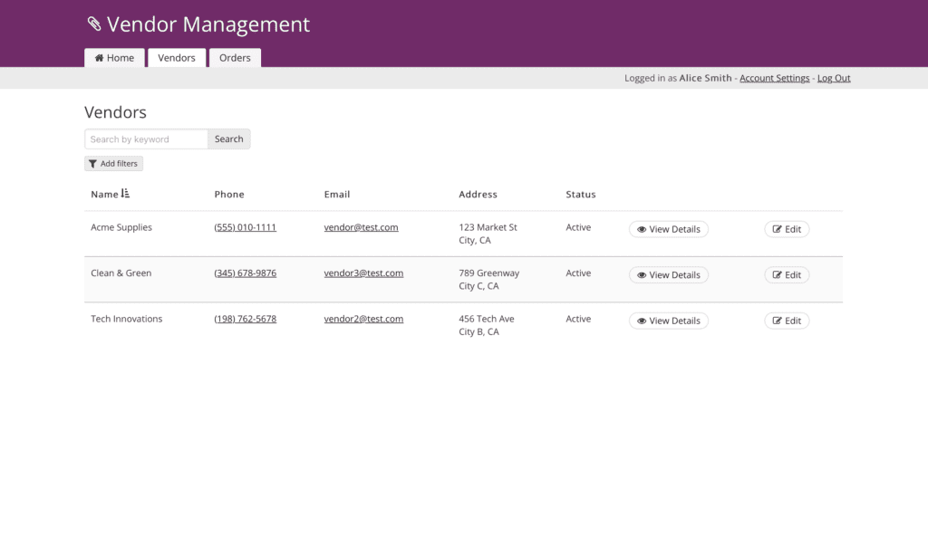Click vendor3@test.com email link

point(363,273)
